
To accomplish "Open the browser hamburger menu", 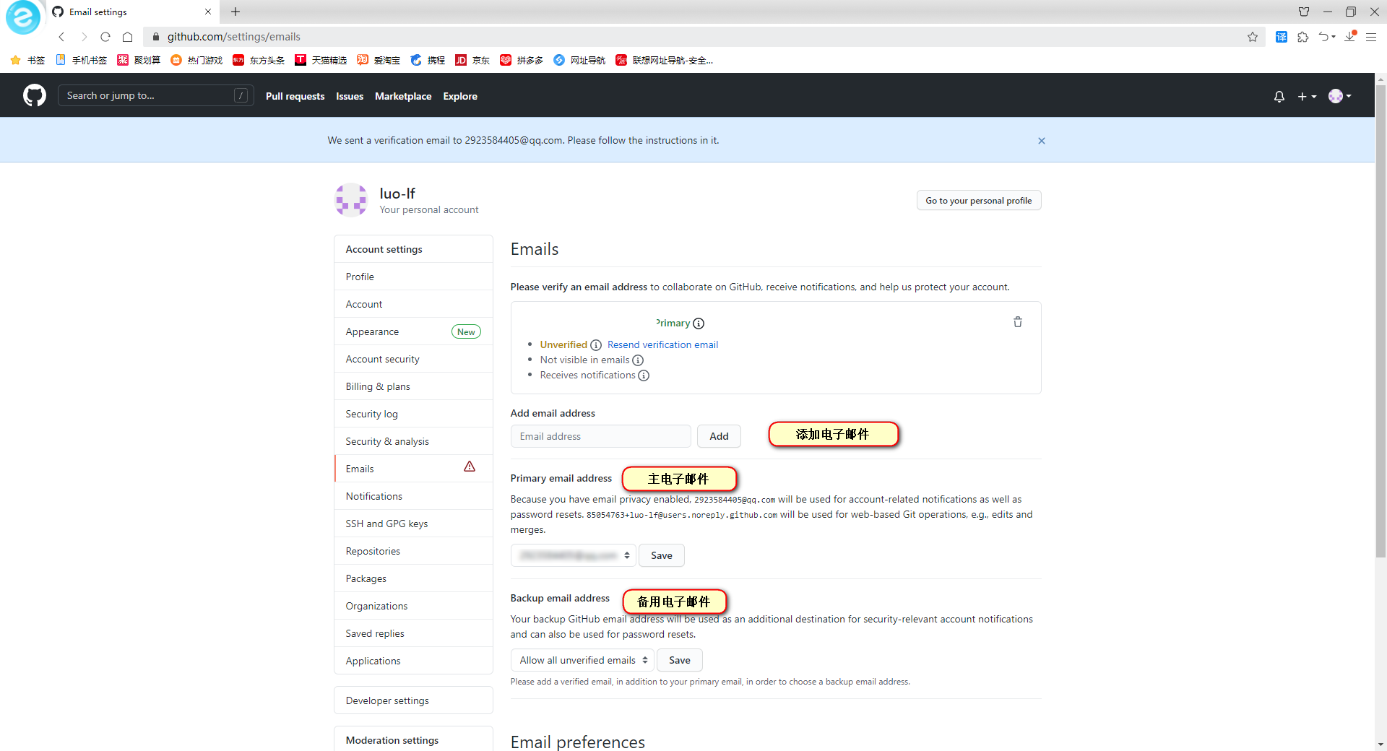I will pyautogui.click(x=1371, y=37).
